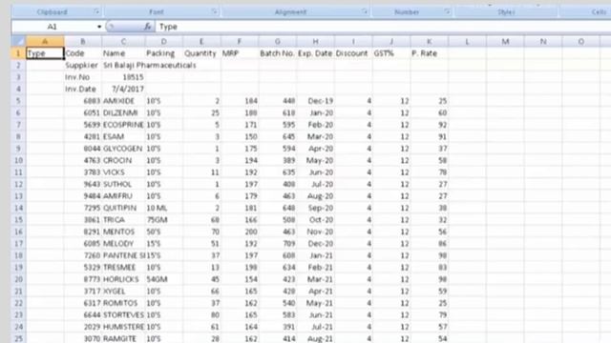The image size is (611, 343).
Task: Click the Dec-19 expiry date cell
Action: (x=315, y=101)
